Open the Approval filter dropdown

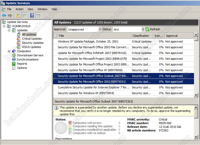coord(100,29)
